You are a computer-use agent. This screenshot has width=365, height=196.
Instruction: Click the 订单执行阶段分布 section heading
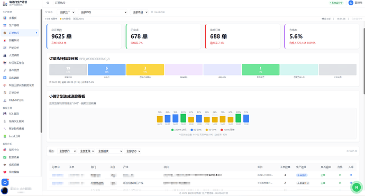point(63,59)
